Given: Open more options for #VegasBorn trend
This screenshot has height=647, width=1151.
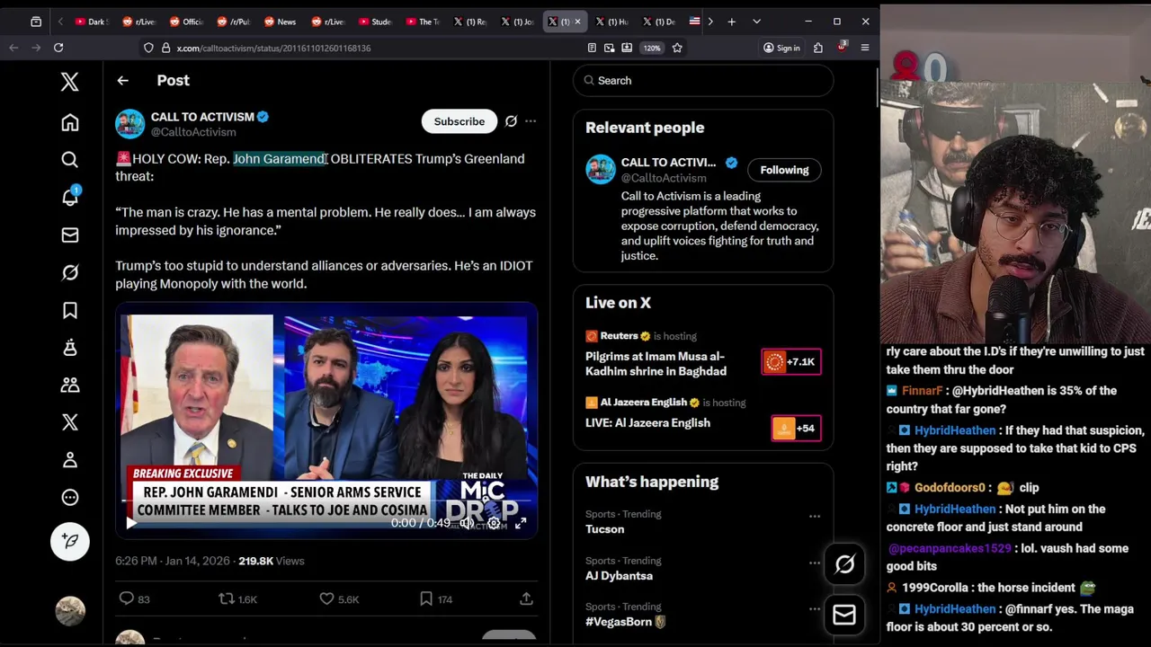Looking at the screenshot, I should (814, 608).
